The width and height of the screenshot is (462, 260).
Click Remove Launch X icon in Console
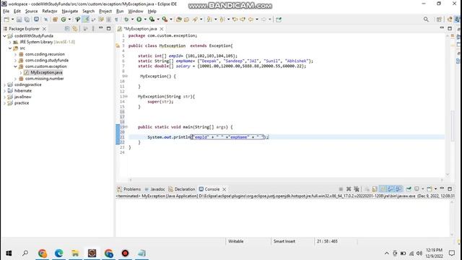(x=349, y=189)
